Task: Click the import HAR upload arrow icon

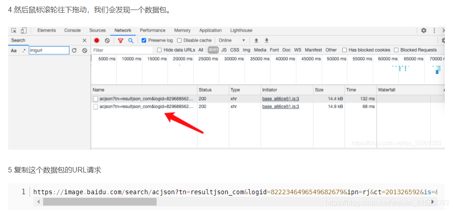Action: coord(256,40)
